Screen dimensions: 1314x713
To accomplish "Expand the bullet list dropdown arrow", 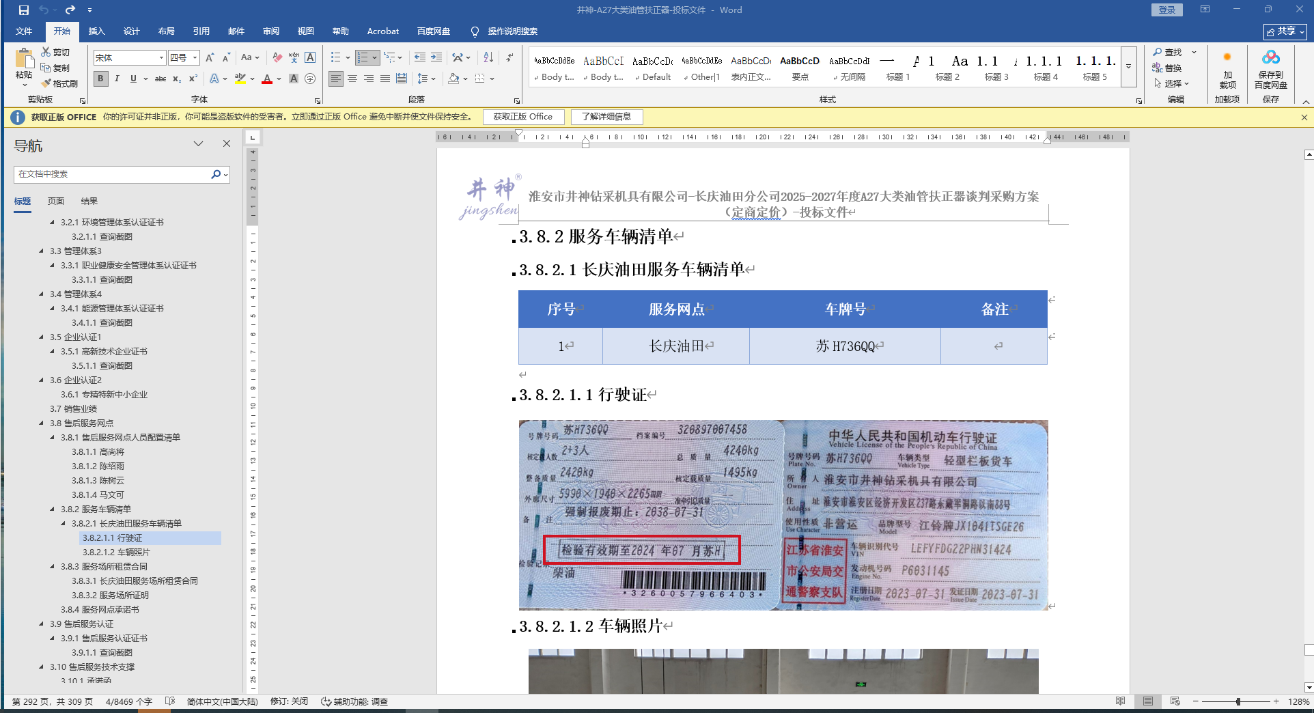I will click(348, 58).
